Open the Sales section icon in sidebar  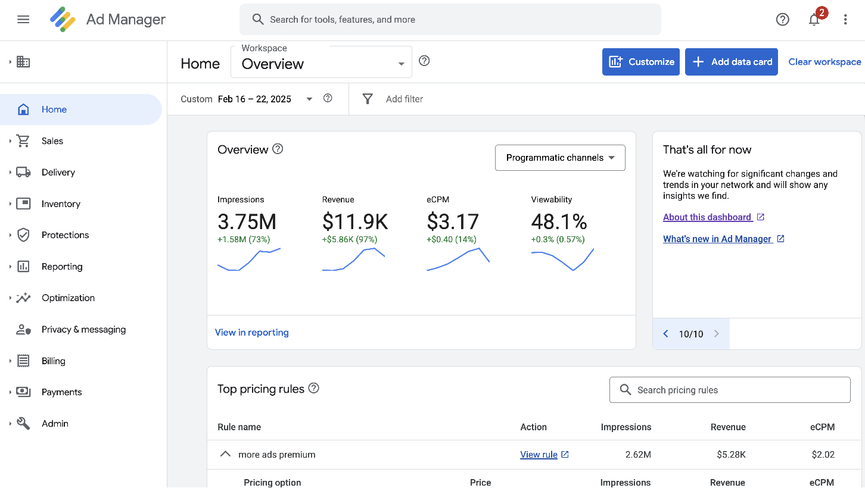tap(23, 140)
